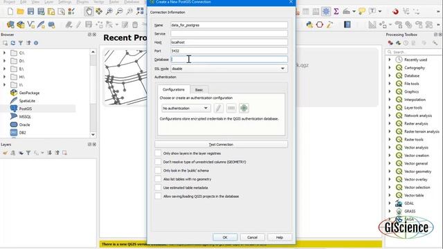
Task: Click the Port field showing 5432
Action: 229,50
